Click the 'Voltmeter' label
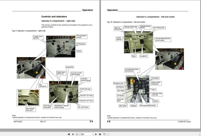 133,106
